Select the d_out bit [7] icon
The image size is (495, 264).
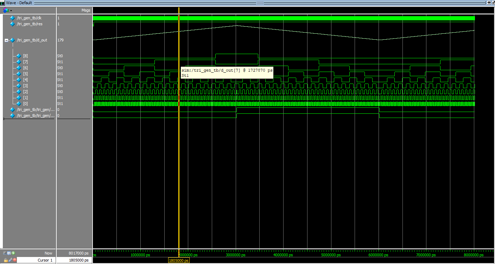19,62
